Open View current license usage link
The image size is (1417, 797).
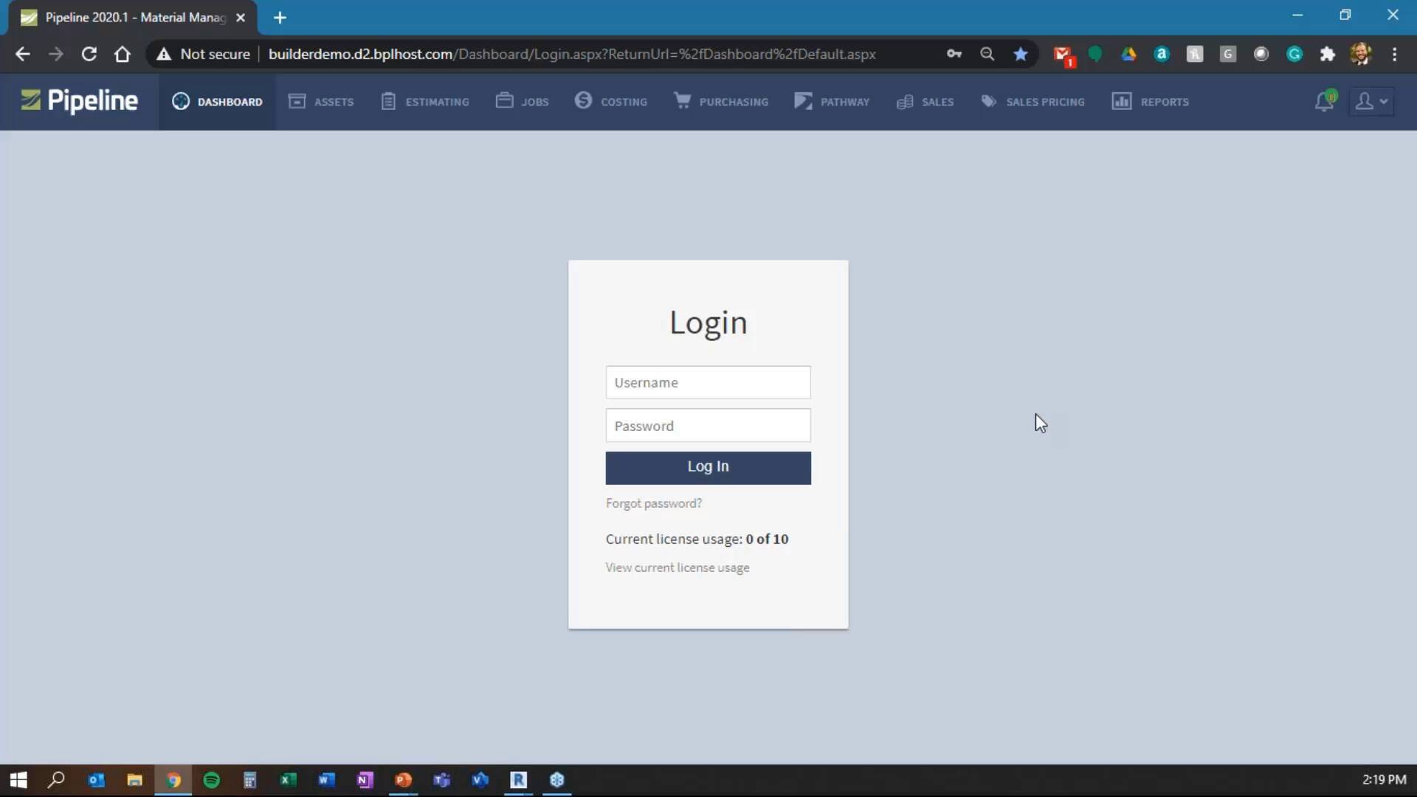677,567
